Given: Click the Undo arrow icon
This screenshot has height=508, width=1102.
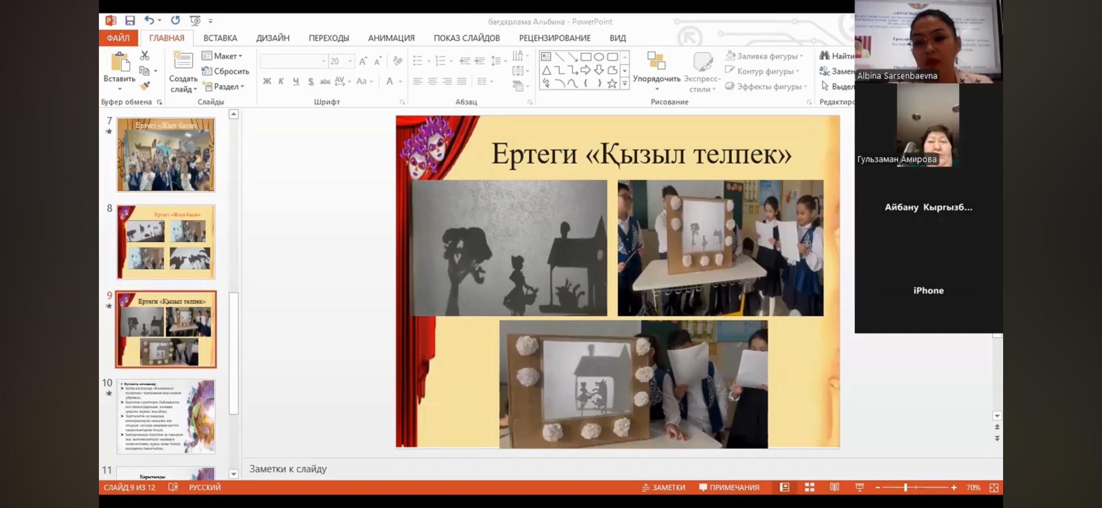Looking at the screenshot, I should point(149,20).
